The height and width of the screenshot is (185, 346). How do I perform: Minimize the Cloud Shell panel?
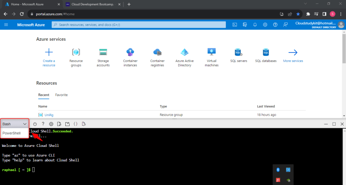click(x=326, y=124)
